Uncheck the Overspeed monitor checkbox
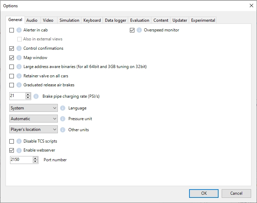Screen dimensions: 257x203 click(132, 30)
